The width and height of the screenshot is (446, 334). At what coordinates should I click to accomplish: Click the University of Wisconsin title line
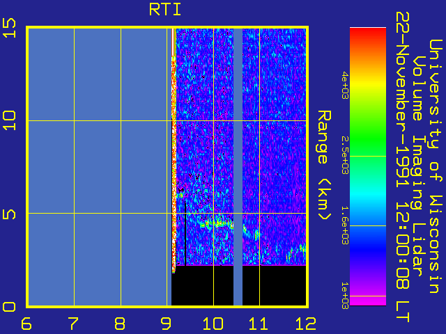pyautogui.click(x=435, y=166)
